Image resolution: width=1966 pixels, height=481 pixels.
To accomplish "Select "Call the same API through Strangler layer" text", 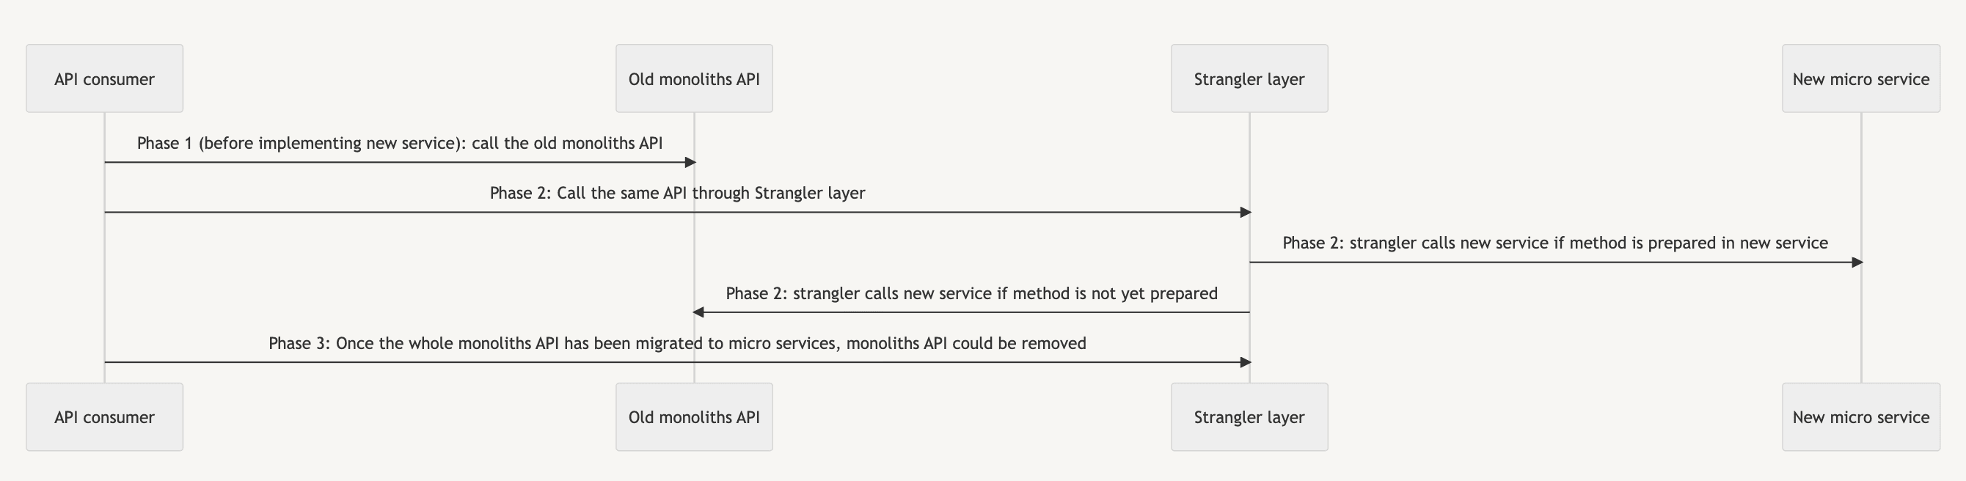I will pyautogui.click(x=677, y=193).
